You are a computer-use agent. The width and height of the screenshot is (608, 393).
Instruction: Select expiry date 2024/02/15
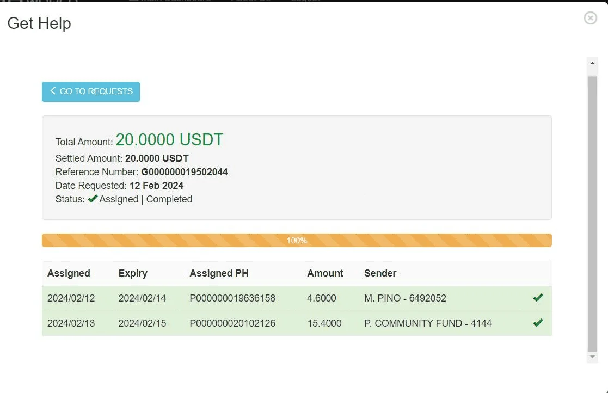coord(142,323)
